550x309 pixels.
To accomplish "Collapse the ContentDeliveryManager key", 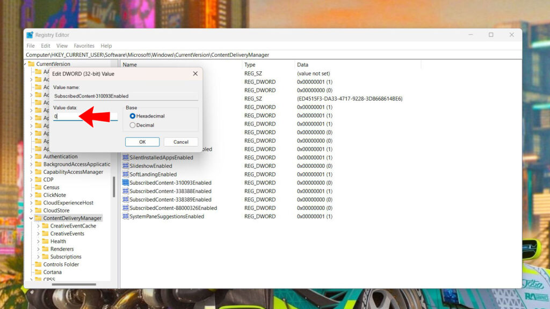I will click(31, 218).
